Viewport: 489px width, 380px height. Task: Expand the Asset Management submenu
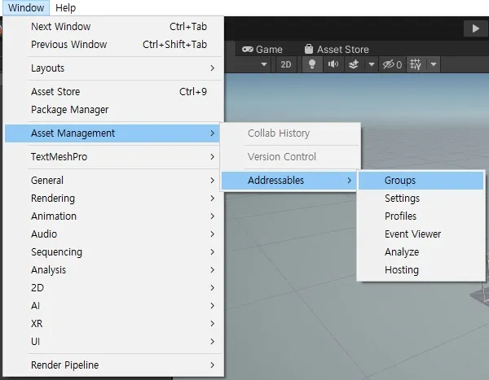pos(112,133)
